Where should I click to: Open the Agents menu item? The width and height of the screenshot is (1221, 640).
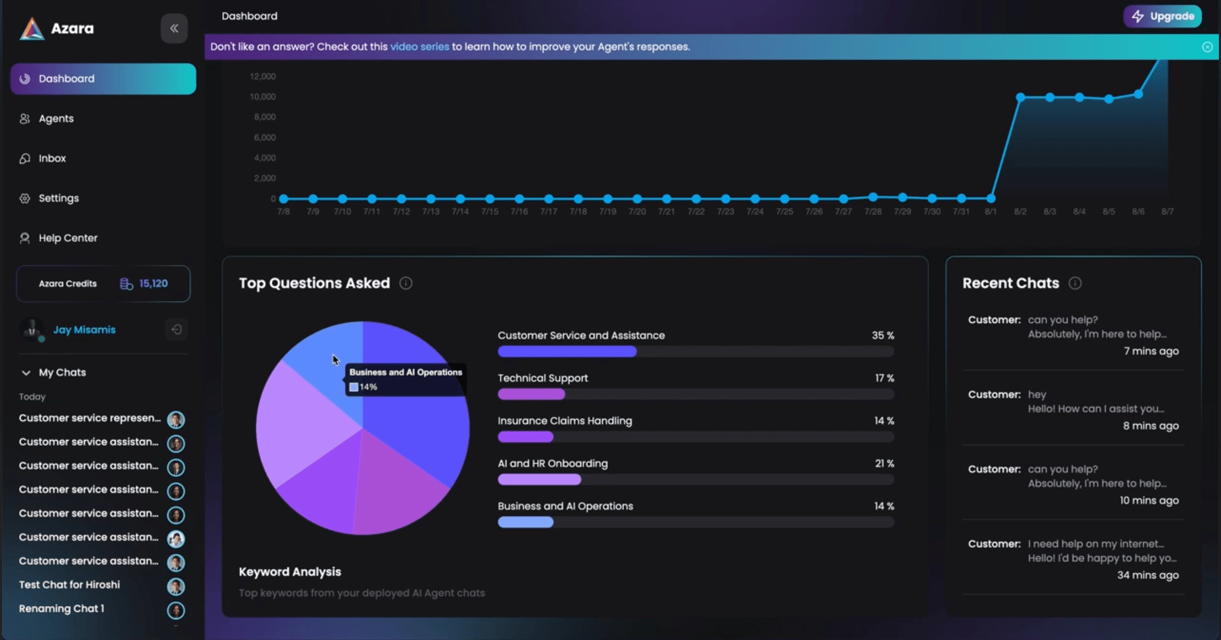click(56, 118)
